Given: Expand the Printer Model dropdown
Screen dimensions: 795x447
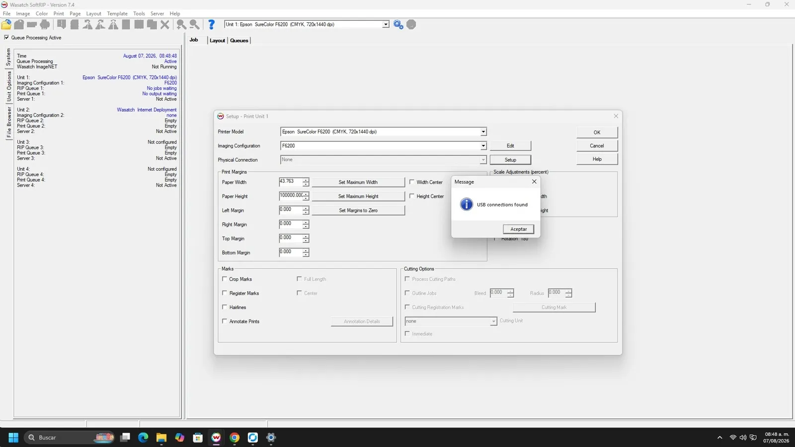Looking at the screenshot, I should (483, 132).
